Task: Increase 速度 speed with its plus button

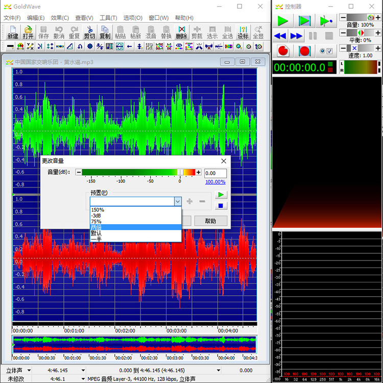Action: point(378,48)
